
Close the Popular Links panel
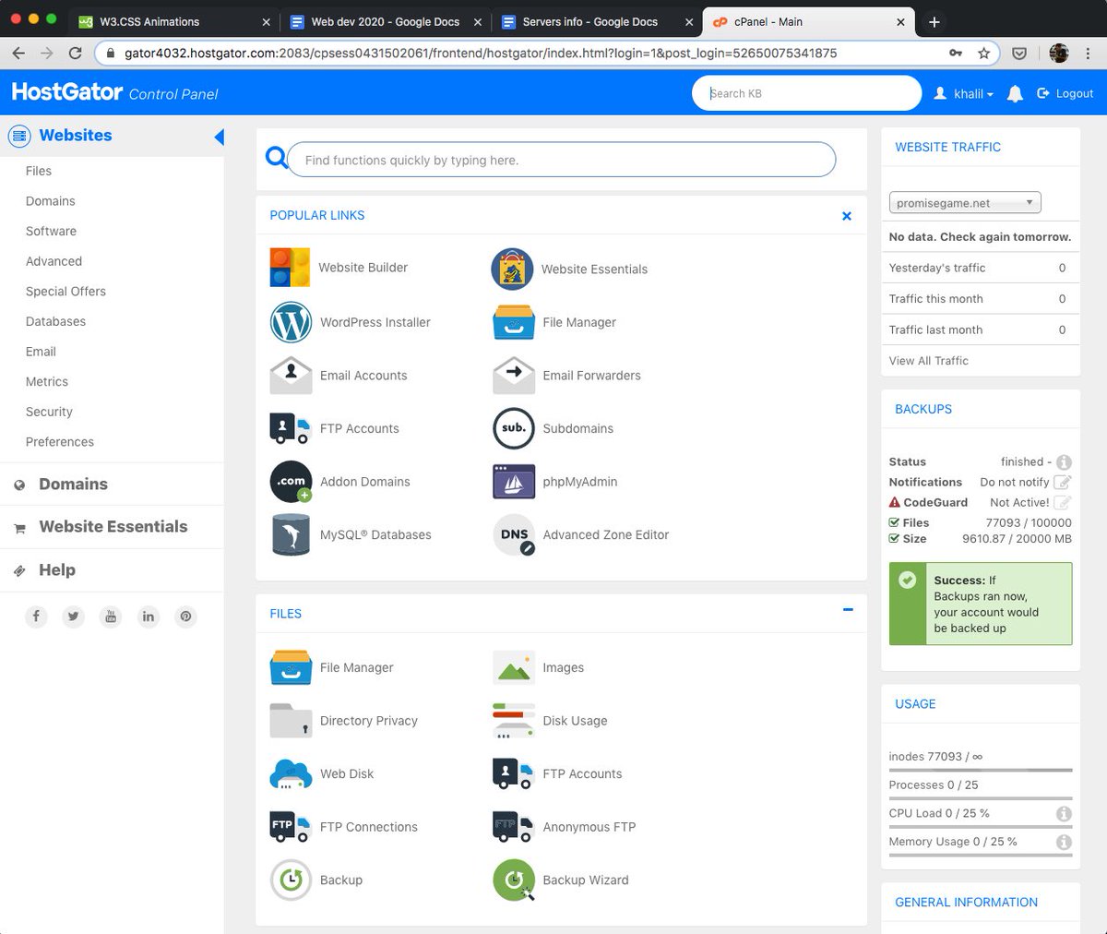point(847,216)
